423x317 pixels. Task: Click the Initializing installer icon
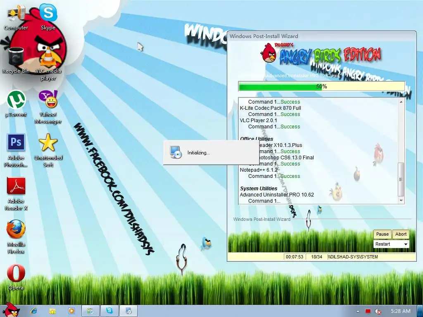(176, 152)
